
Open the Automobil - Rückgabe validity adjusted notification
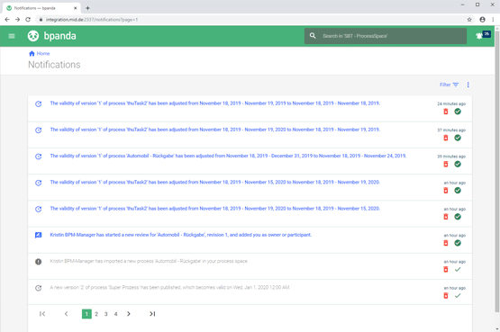click(228, 156)
